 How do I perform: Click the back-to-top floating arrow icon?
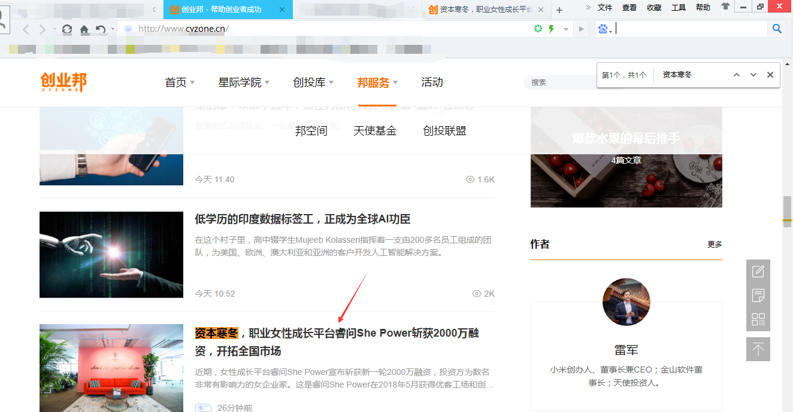pyautogui.click(x=758, y=349)
